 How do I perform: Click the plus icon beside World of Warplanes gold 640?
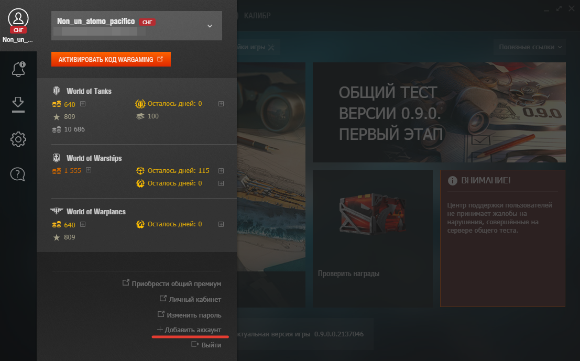click(x=83, y=224)
